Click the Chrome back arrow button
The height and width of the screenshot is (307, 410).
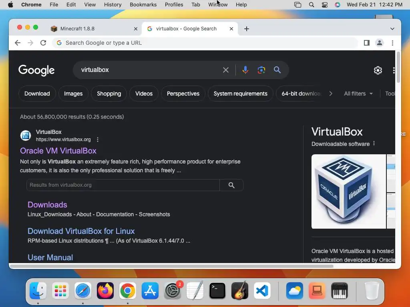pyautogui.click(x=18, y=43)
